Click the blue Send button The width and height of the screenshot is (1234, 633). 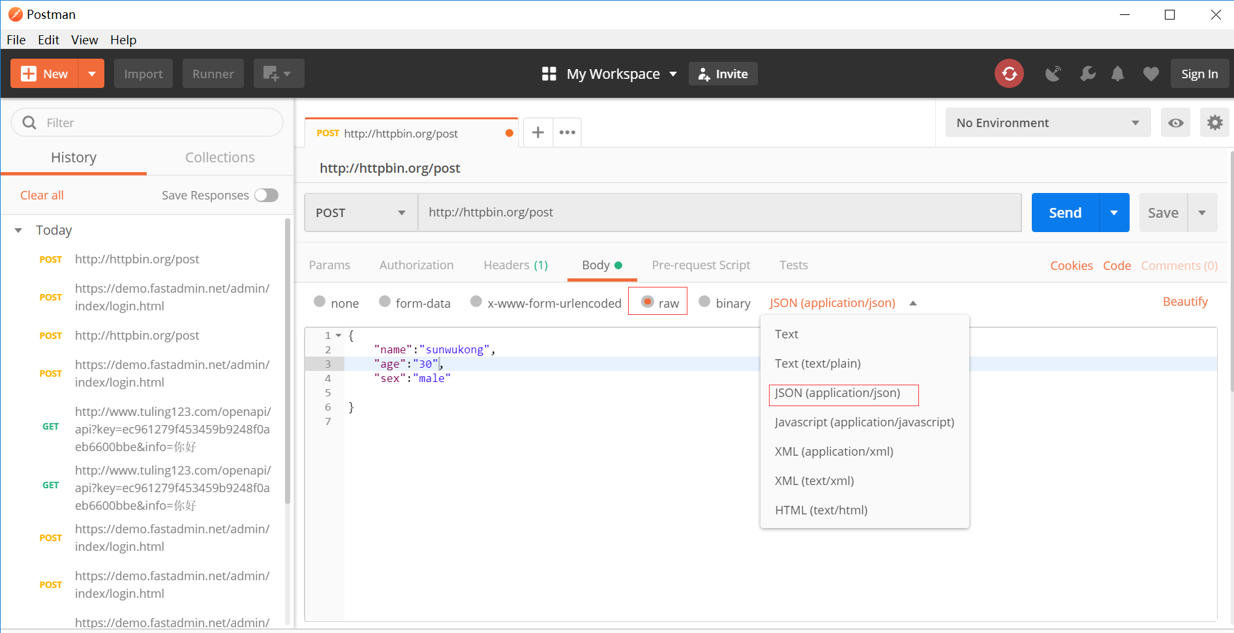tap(1064, 213)
